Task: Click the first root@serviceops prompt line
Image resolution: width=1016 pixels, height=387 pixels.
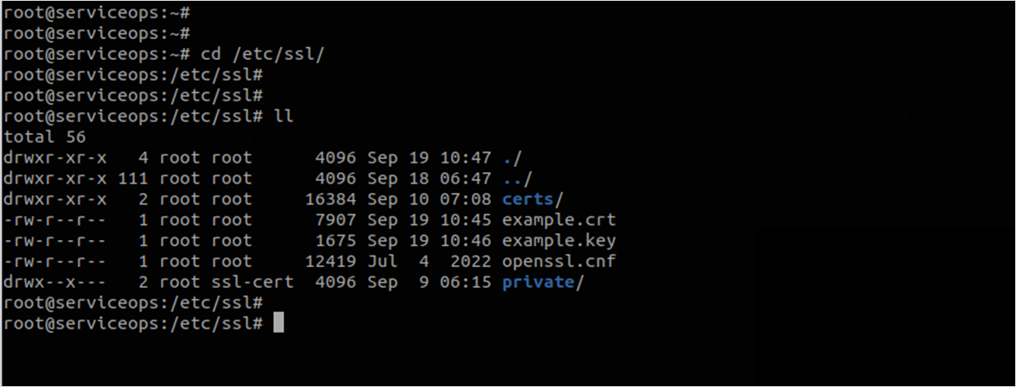Action: [96, 13]
